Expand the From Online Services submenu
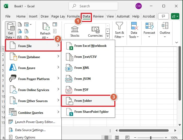Image resolution: width=183 pixels, height=140 pixels. tap(33, 90)
